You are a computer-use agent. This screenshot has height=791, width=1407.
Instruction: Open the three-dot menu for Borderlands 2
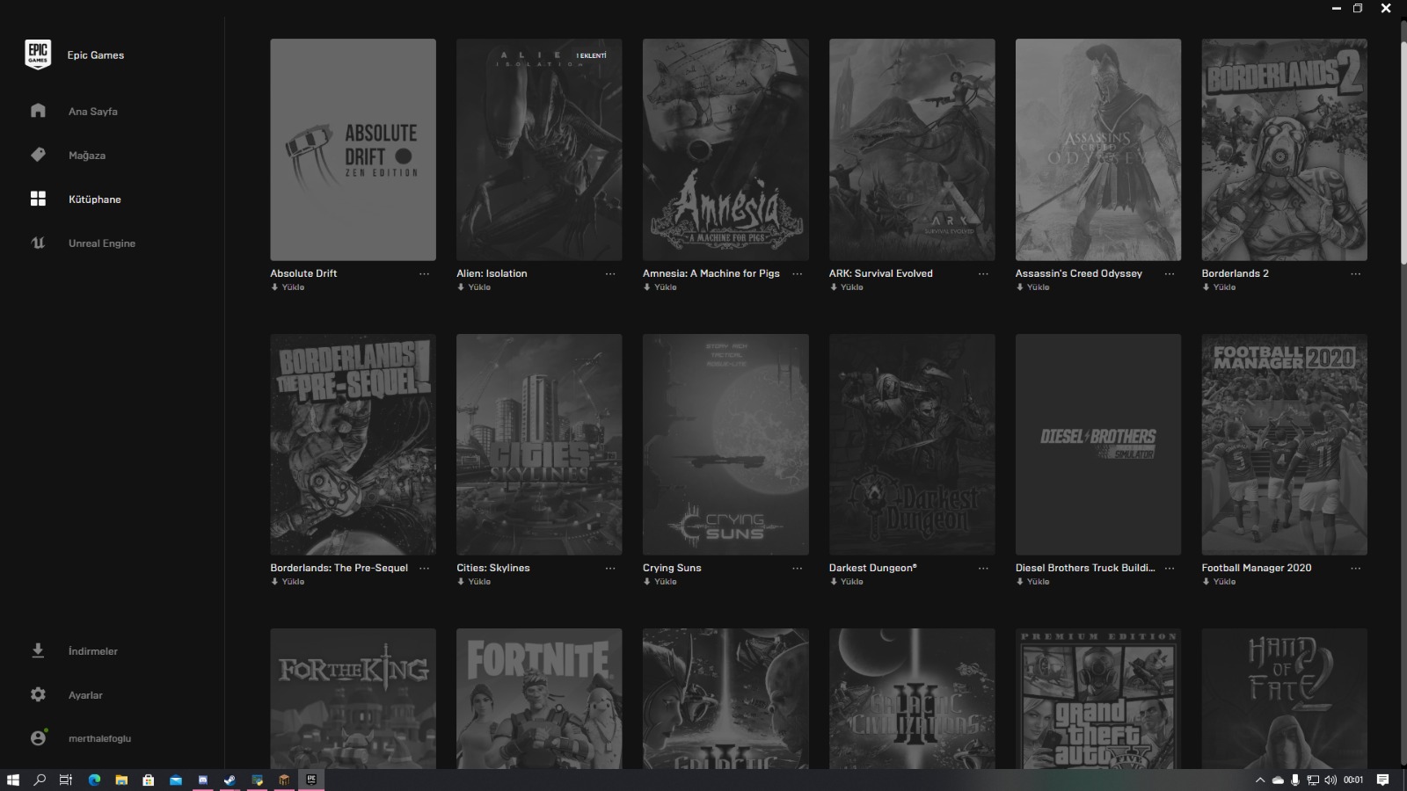(x=1356, y=273)
